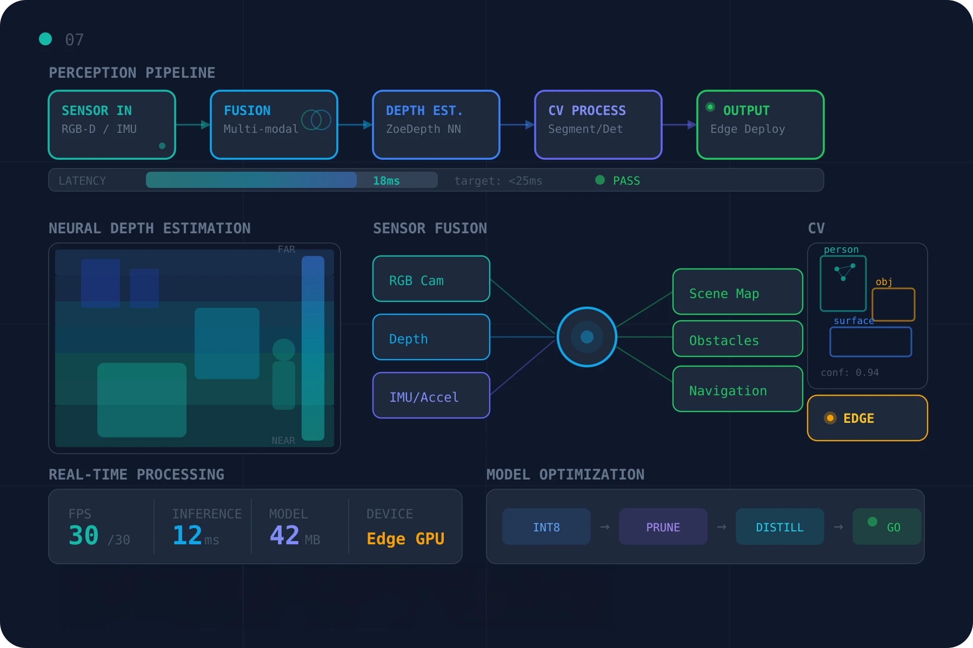Click the blue surface bounding box
This screenshot has width=973, height=648.
[x=870, y=342]
